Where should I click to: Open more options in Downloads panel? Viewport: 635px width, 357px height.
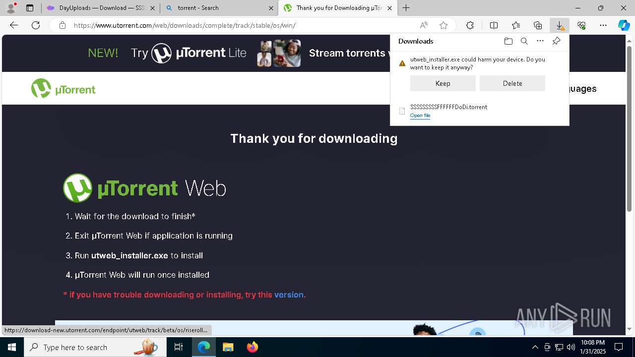click(540, 41)
